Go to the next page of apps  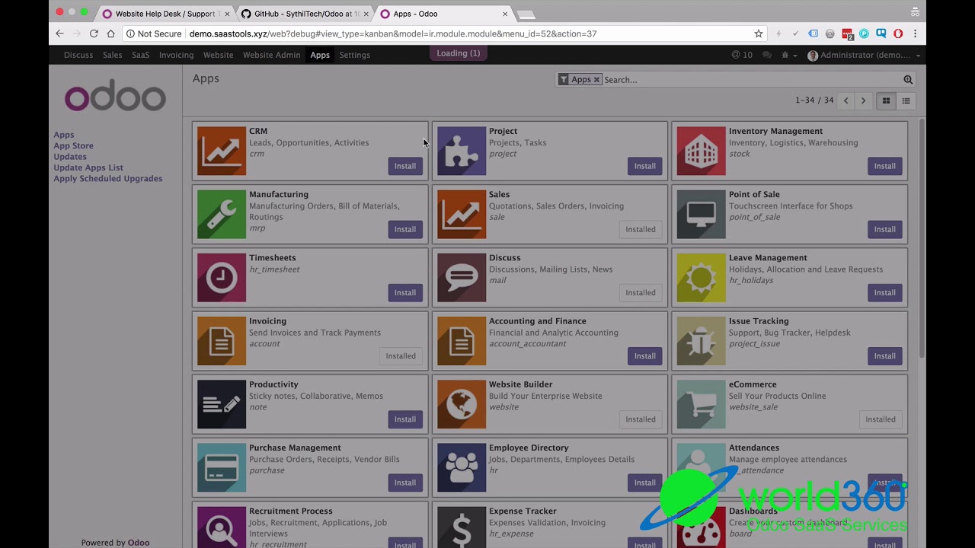(863, 100)
